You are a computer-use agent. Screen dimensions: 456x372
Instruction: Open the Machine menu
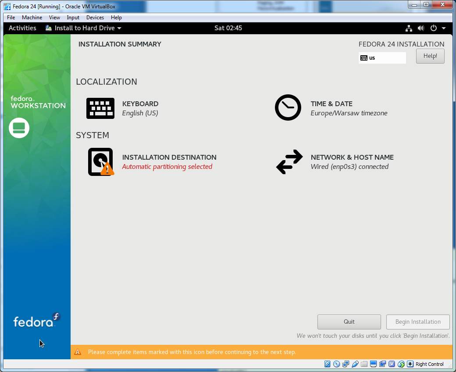[x=32, y=18]
